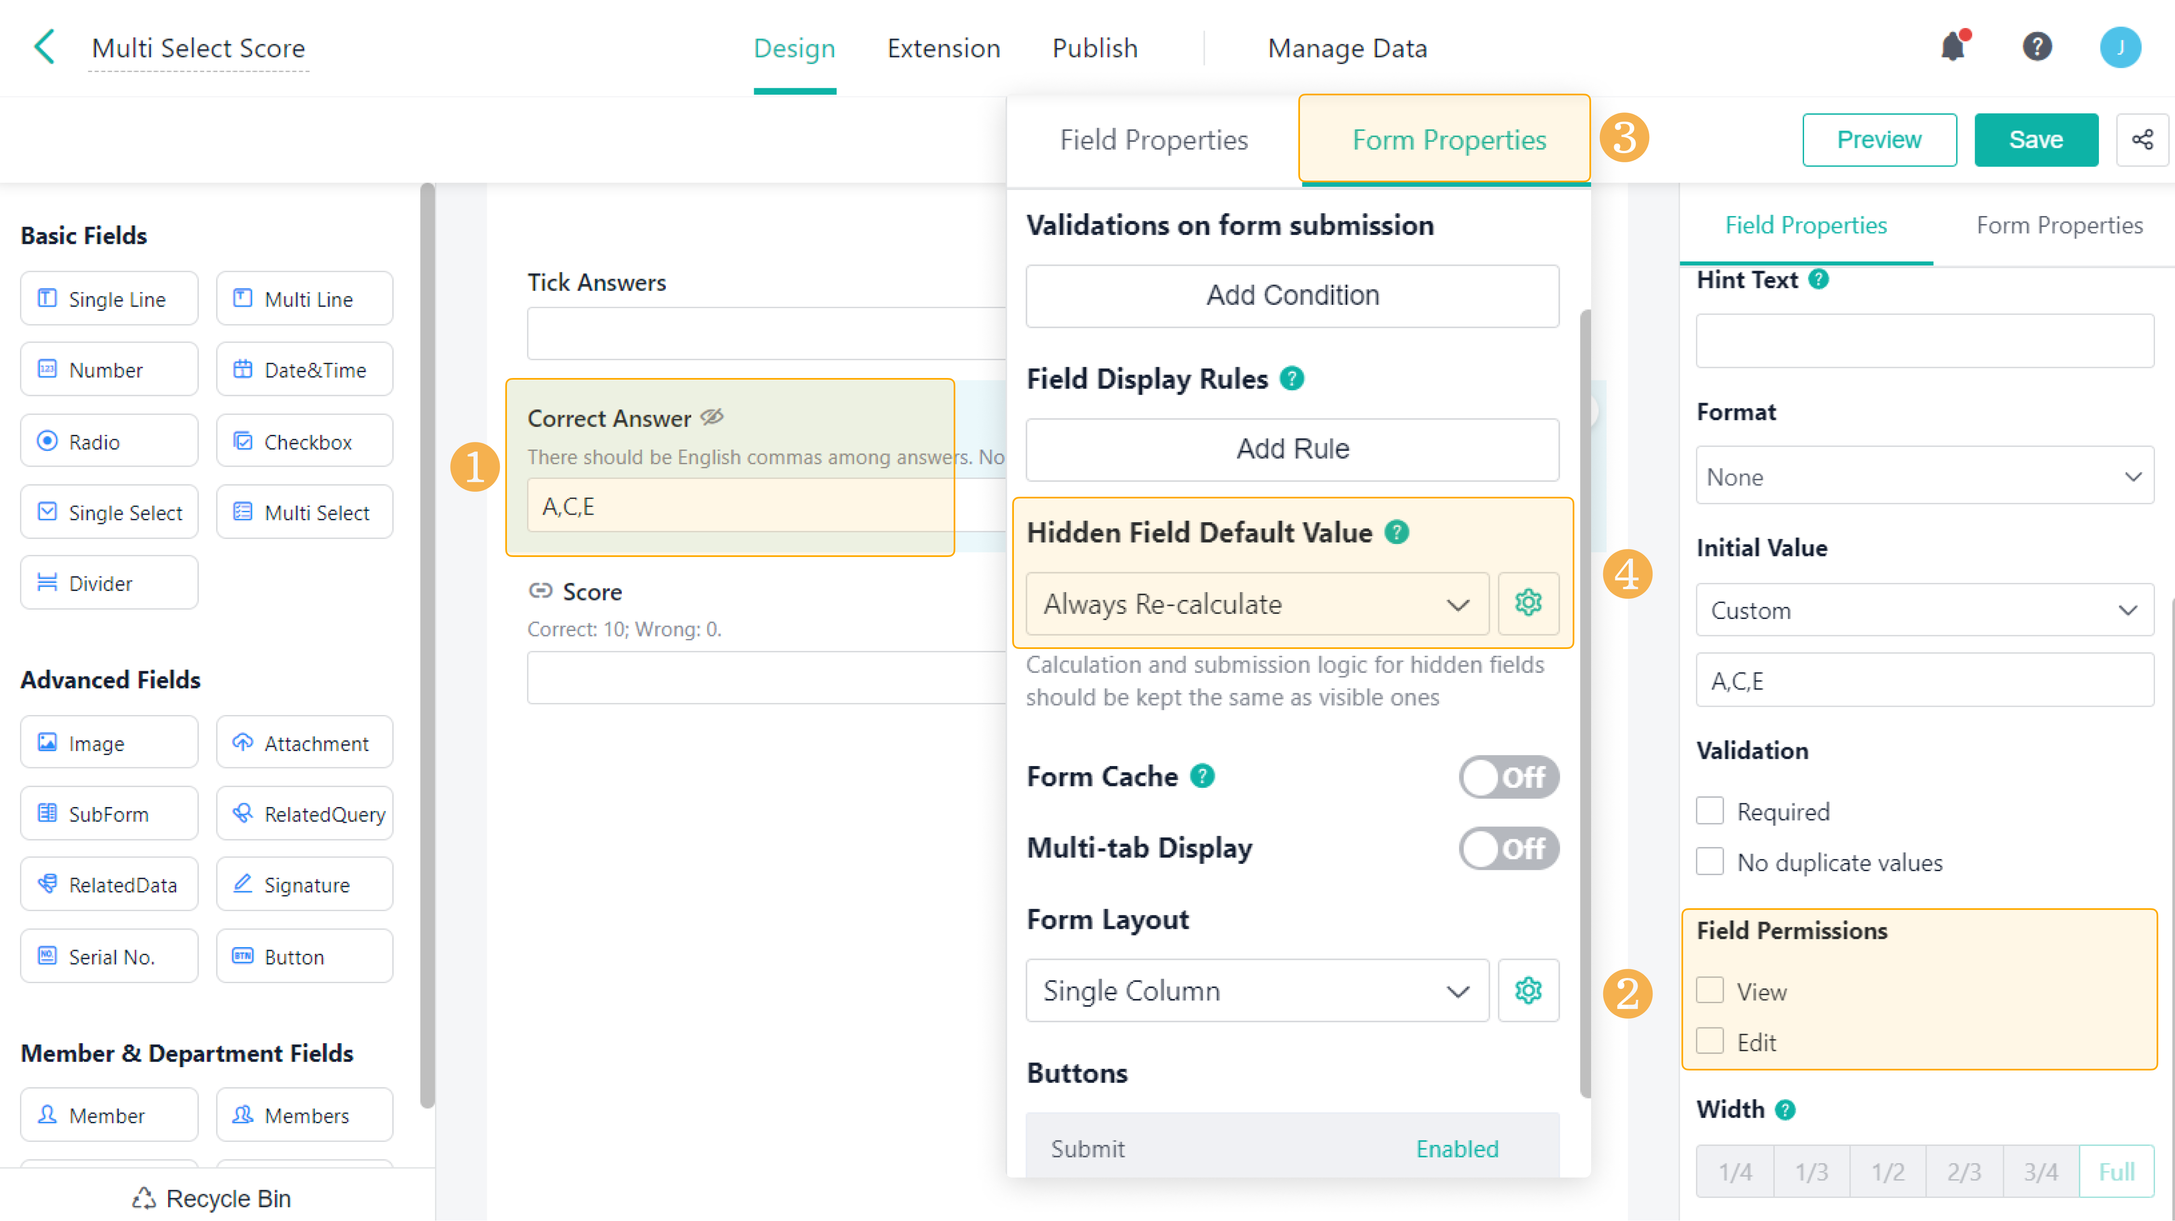Open notifications bell icon
Viewport: 2175px width, 1221px height.
(x=1953, y=46)
